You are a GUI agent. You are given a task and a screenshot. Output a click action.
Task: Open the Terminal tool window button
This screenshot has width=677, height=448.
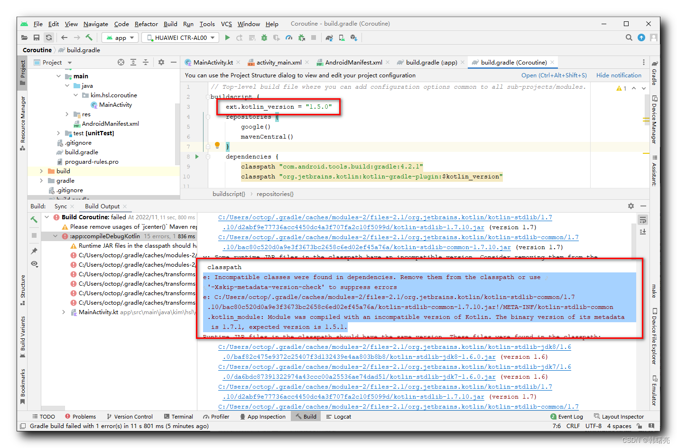point(178,416)
